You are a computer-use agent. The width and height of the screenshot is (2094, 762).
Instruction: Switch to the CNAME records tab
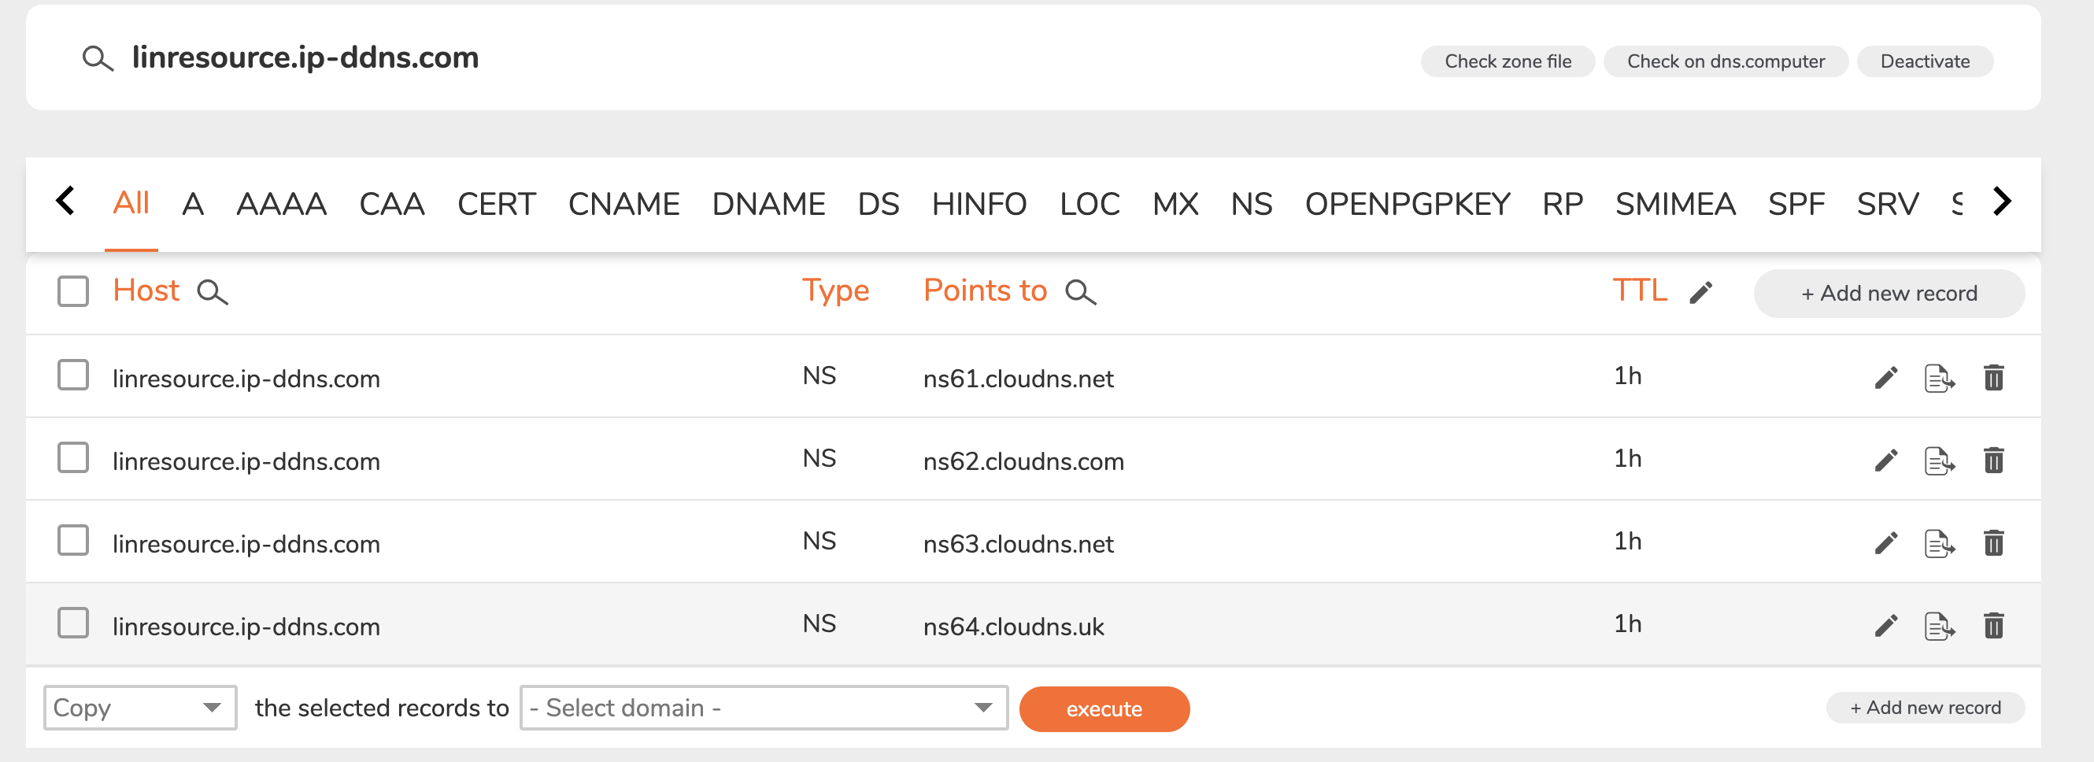623,204
